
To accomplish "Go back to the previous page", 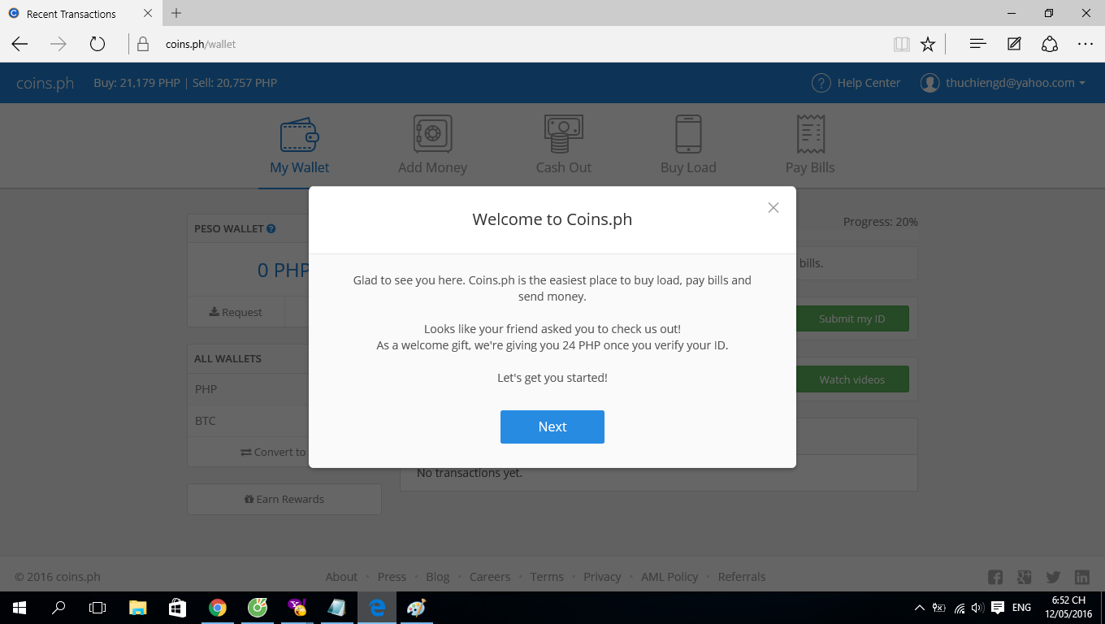I will [x=19, y=44].
